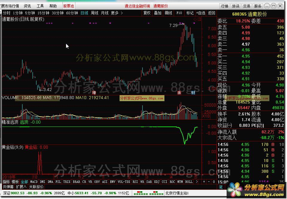
Task: Click 标记 mark button
Action: click(x=190, y=13)
